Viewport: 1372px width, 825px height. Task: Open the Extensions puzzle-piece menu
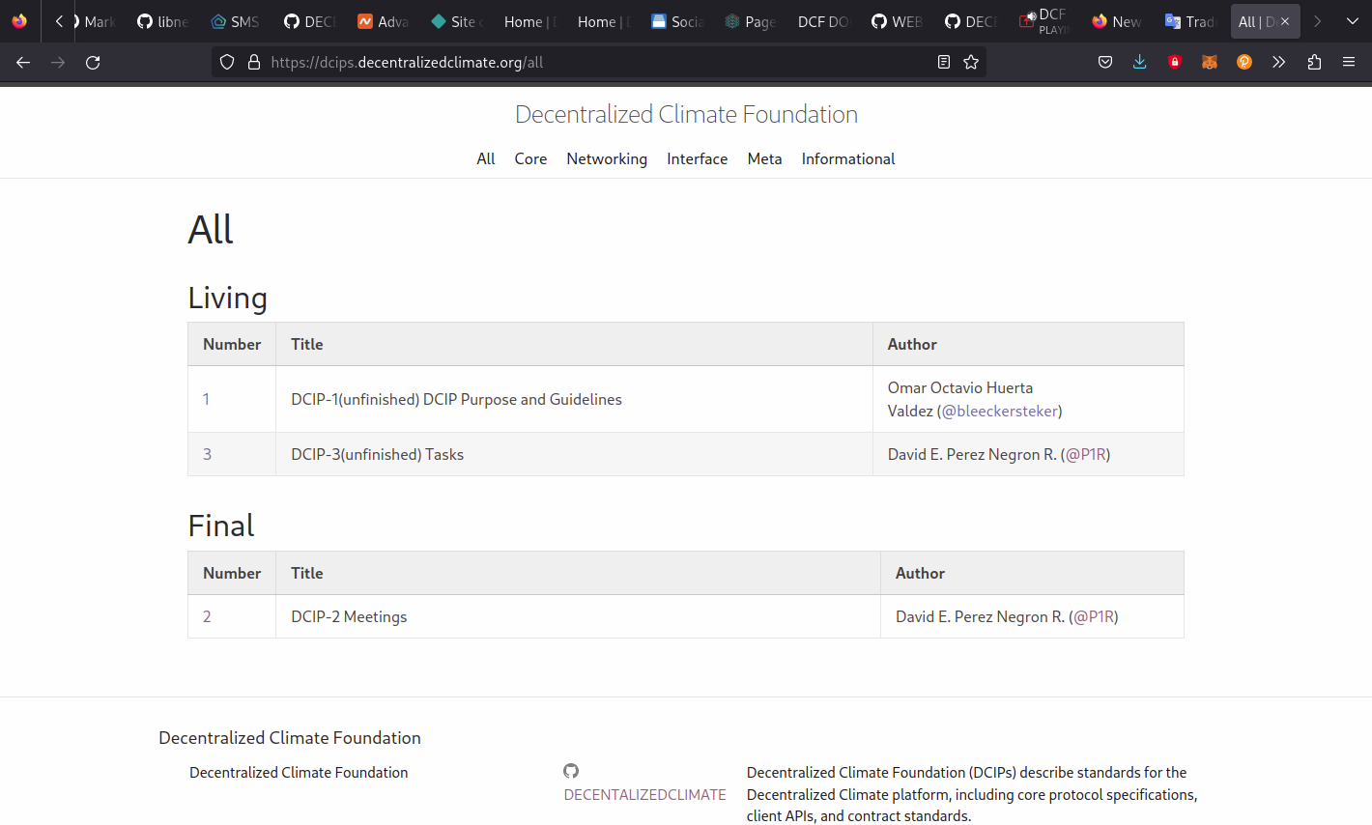click(1314, 62)
